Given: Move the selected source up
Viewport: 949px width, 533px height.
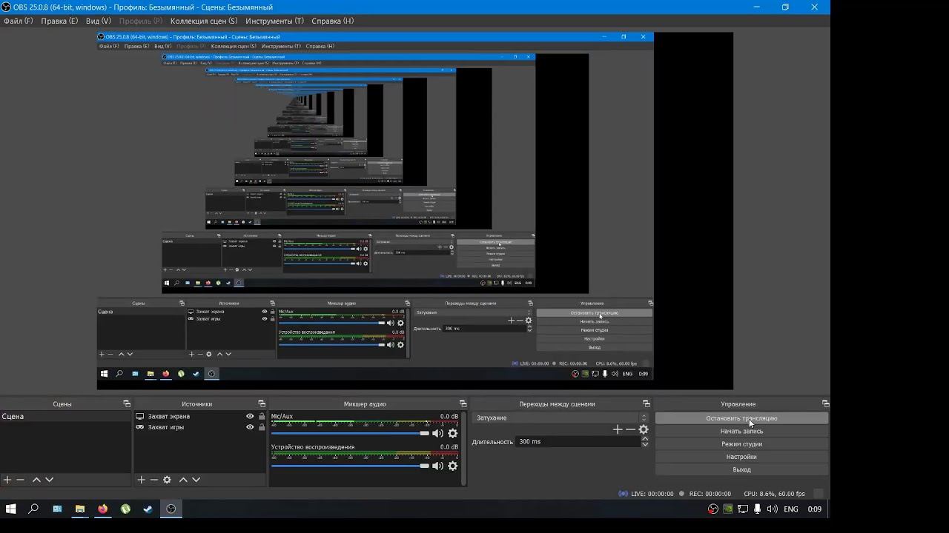Looking at the screenshot, I should (x=183, y=480).
